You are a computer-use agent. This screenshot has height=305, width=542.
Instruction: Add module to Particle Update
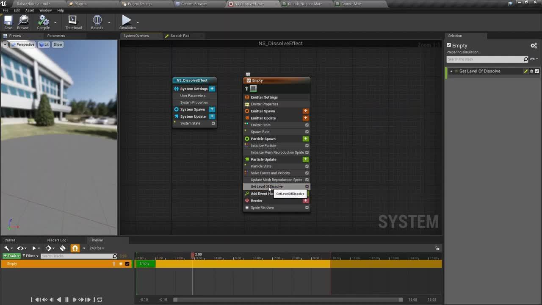pyautogui.click(x=305, y=159)
